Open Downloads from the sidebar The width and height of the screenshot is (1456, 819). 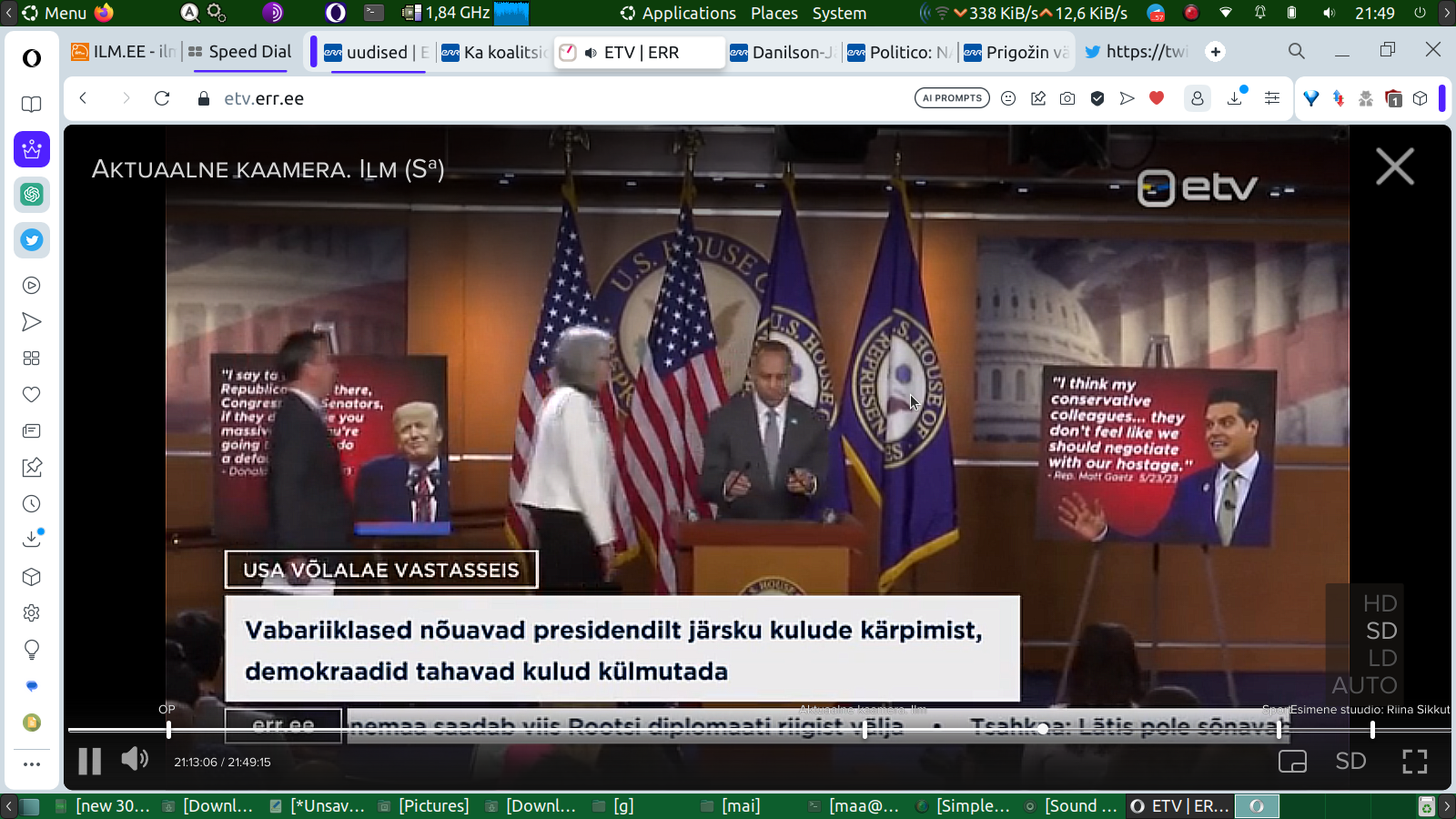point(32,539)
